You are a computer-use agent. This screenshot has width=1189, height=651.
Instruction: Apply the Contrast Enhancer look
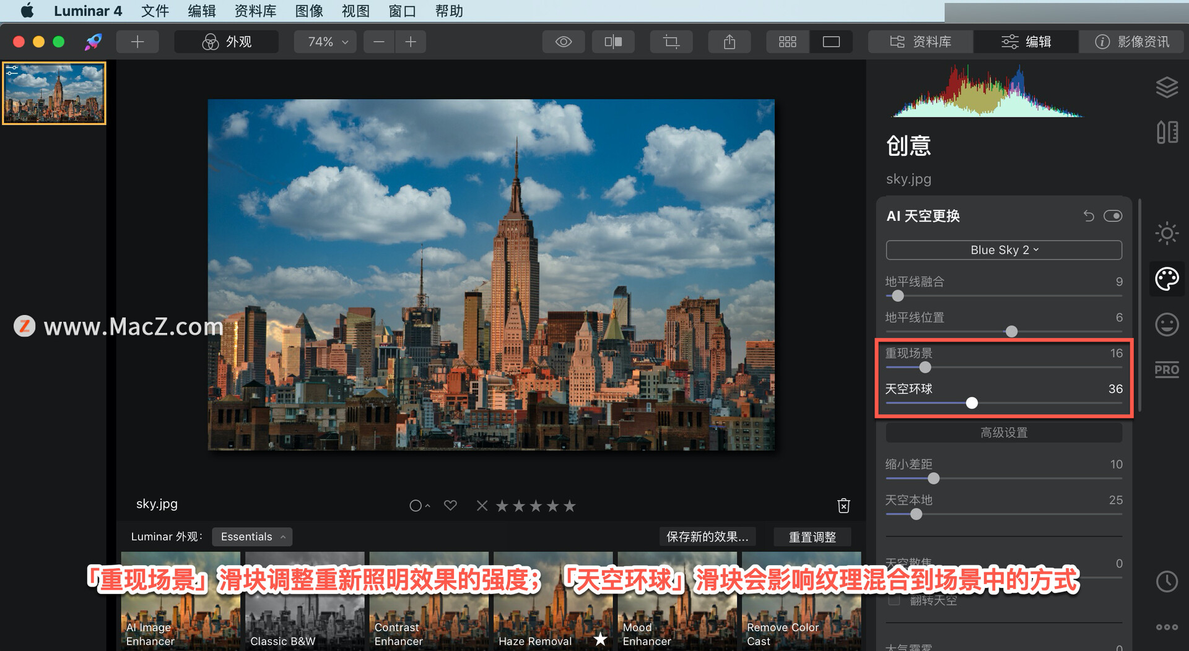(429, 601)
